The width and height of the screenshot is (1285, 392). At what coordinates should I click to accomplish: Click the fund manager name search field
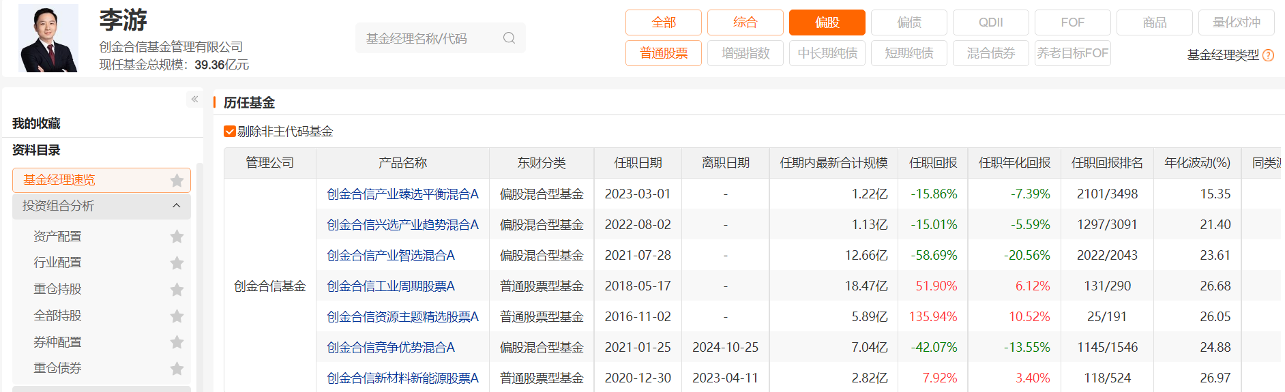[x=430, y=38]
